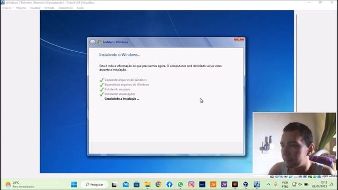The width and height of the screenshot is (338, 190).
Task: Click the battery tray icon
Action: coord(306,184)
